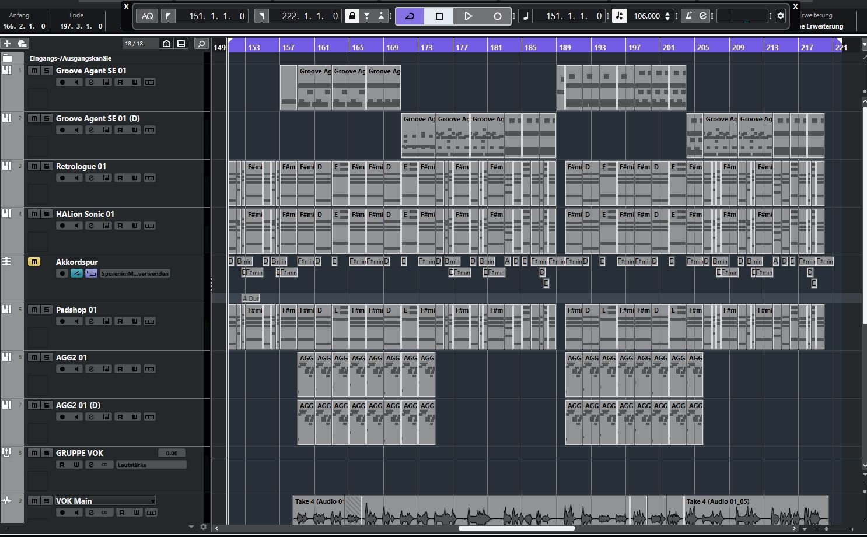The height and width of the screenshot is (537, 867).
Task: Open transport bar settings gear
Action: coord(781,16)
